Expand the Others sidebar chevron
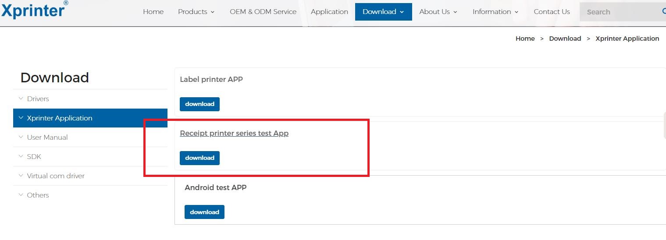This screenshot has height=240, width=666. tap(21, 195)
